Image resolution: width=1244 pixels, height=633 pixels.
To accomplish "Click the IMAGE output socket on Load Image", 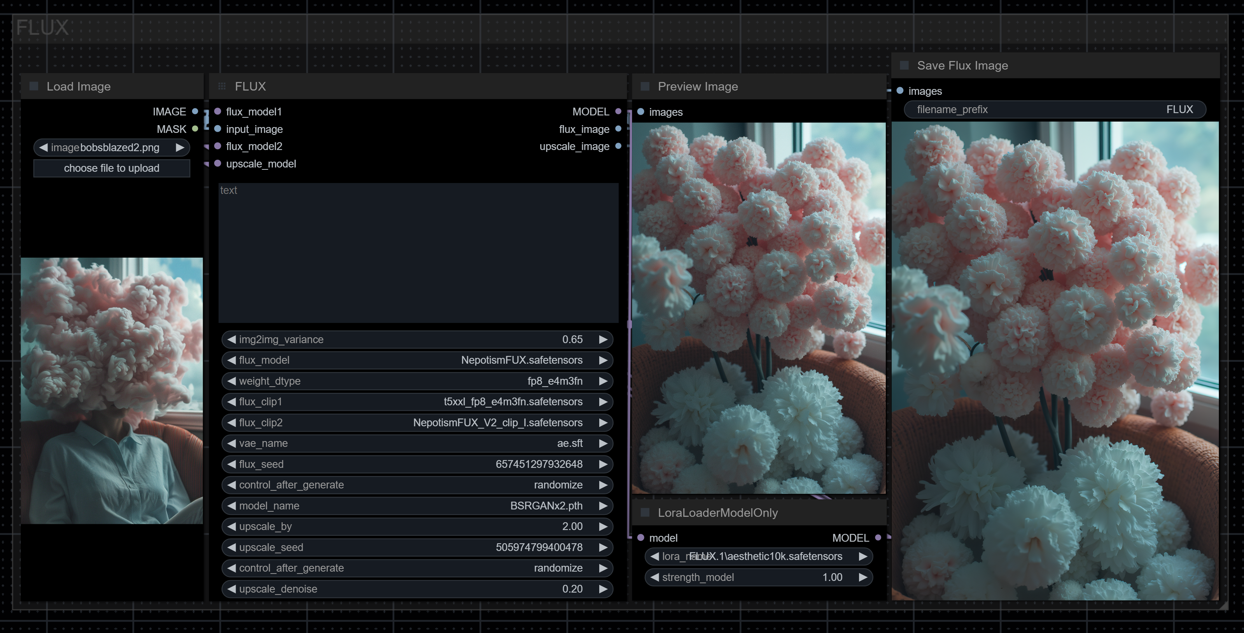I will click(195, 112).
